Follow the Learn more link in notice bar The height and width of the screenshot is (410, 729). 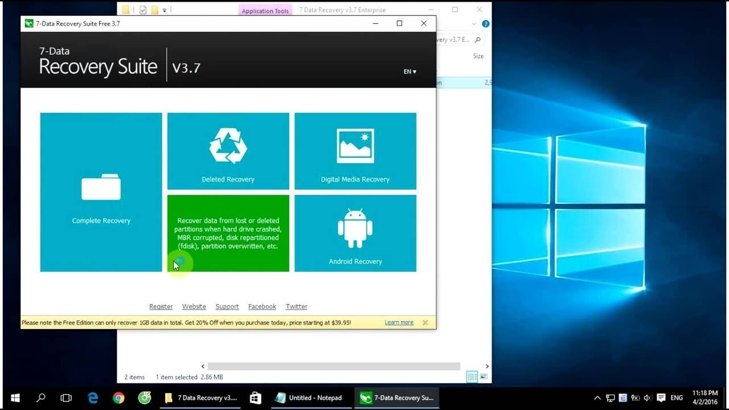tap(399, 322)
